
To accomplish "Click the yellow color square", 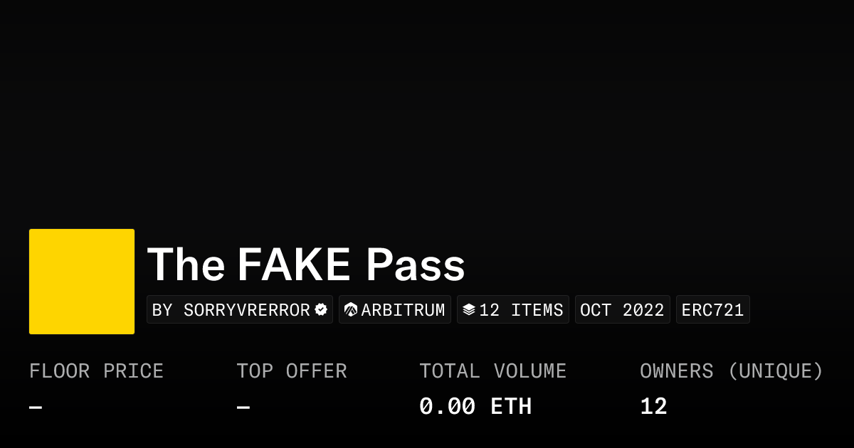I will click(x=82, y=282).
